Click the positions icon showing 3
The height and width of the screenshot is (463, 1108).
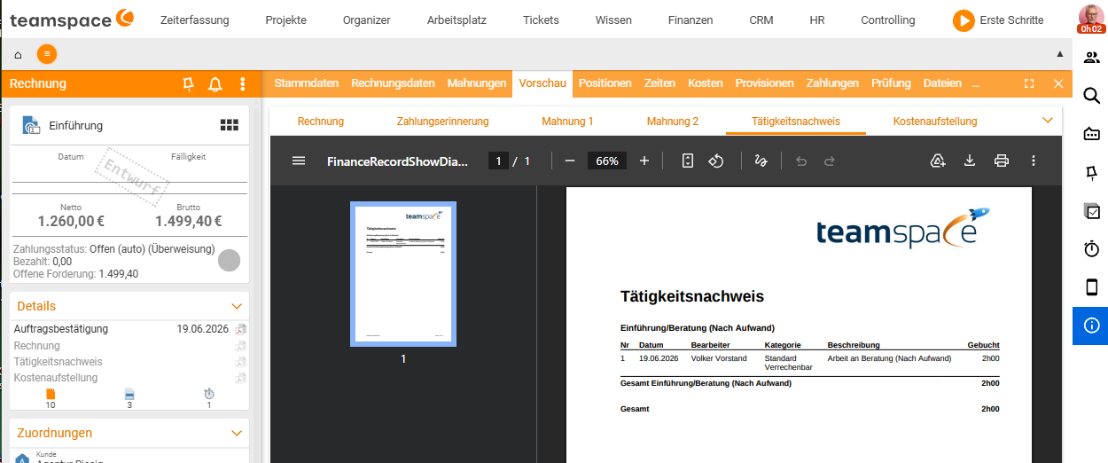pos(129,394)
